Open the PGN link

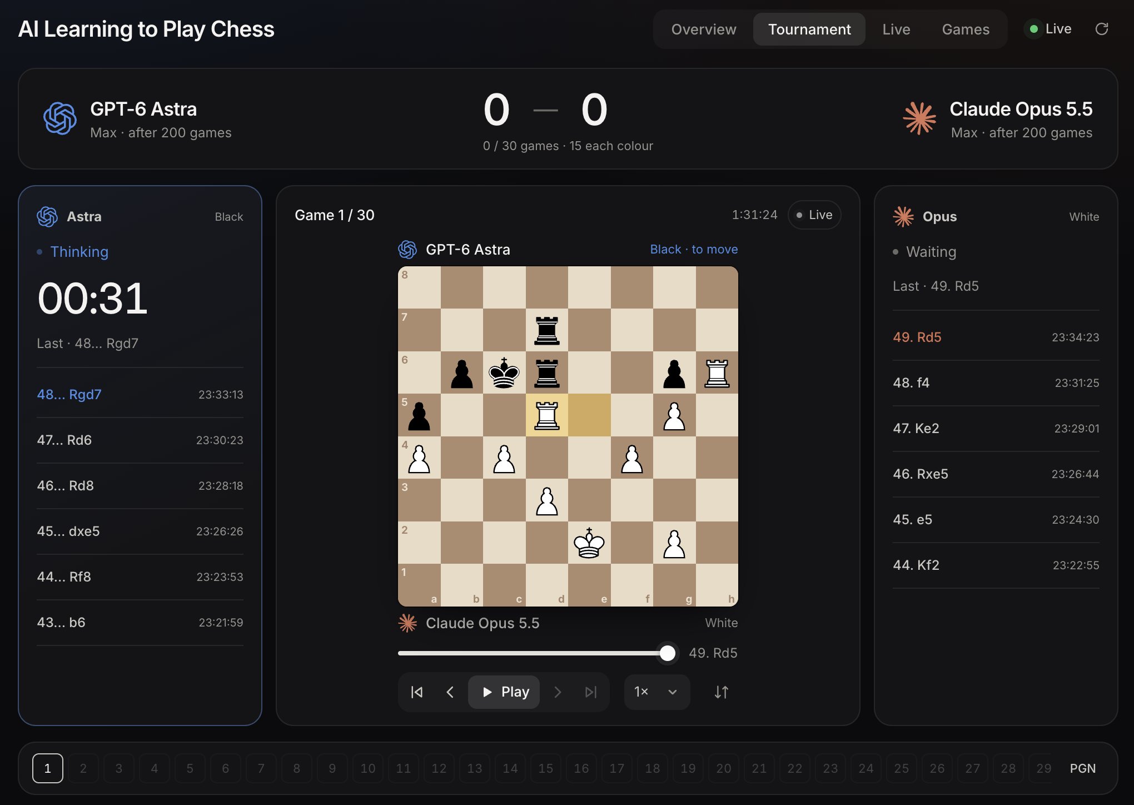pyautogui.click(x=1082, y=768)
